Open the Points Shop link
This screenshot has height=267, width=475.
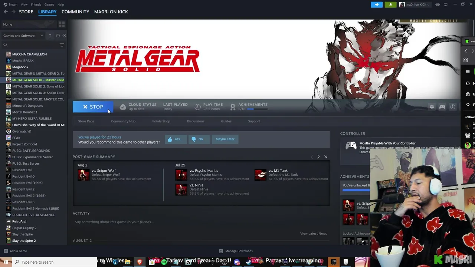(161, 121)
